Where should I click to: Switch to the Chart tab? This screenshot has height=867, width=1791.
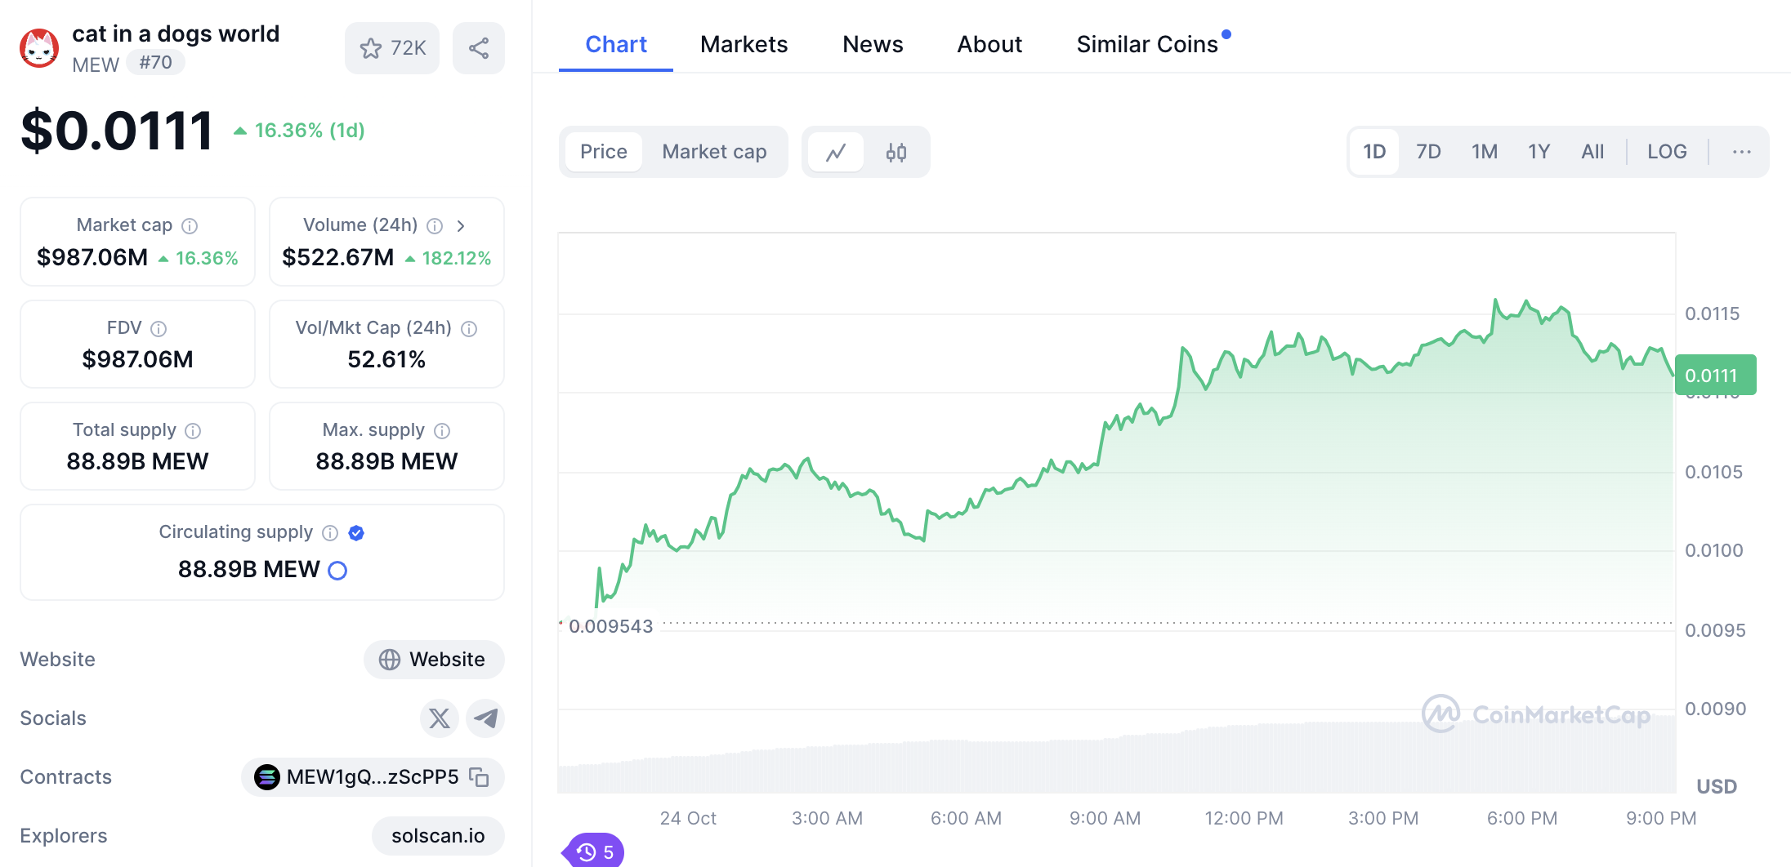616,44
